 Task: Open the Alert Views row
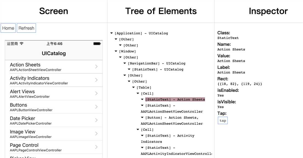click(x=54, y=93)
